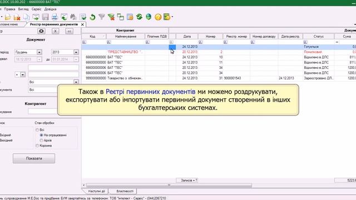Click the Товариство з обмежен.. cell

(125, 78)
